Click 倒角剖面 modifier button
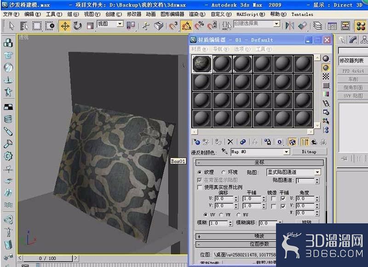Viewport: 368px width, 267px height. click(x=353, y=87)
